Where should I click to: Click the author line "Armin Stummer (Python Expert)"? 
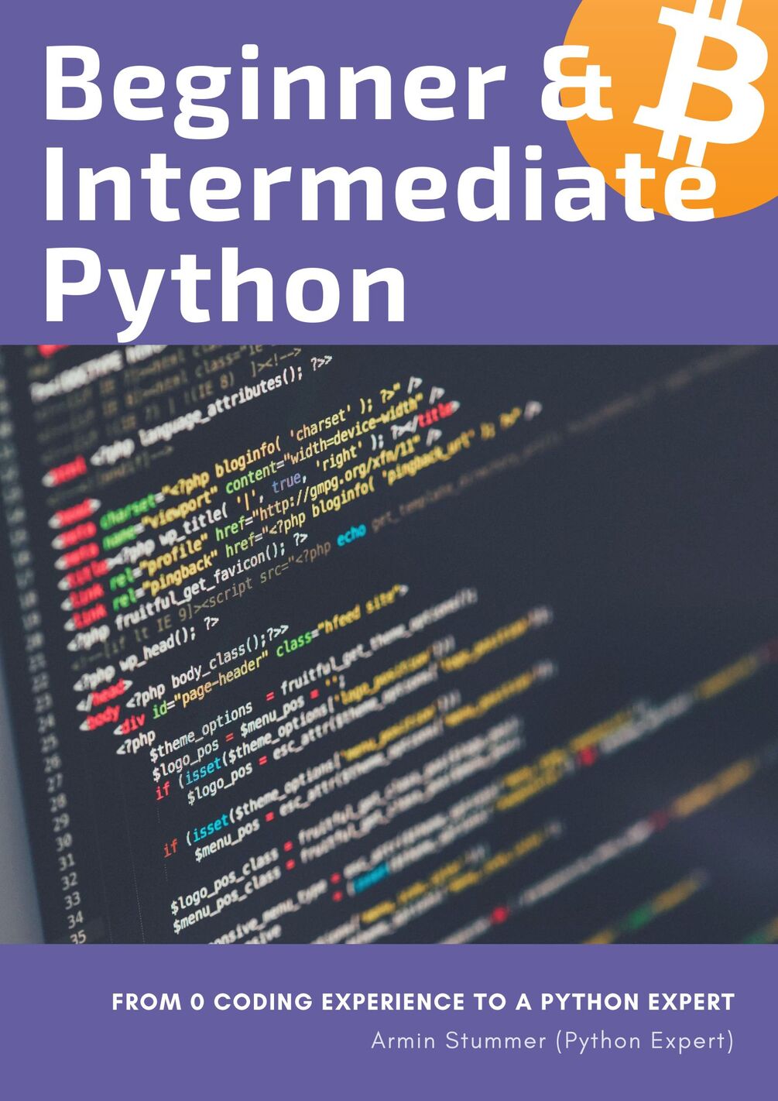[552, 1041]
